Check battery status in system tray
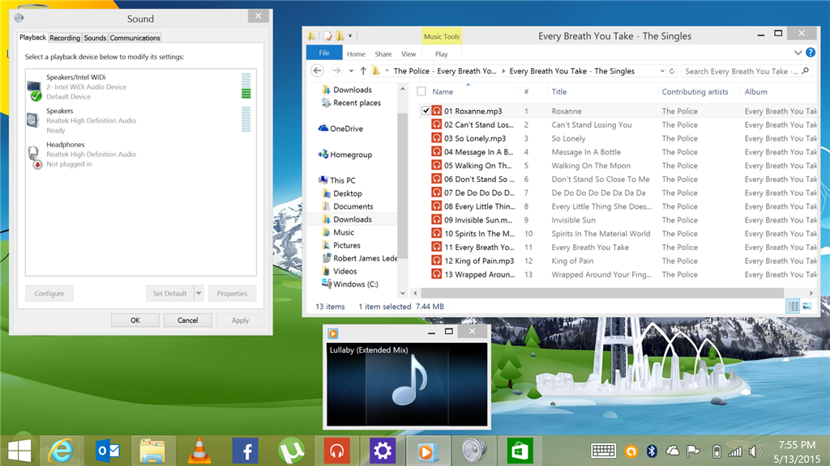 (717, 451)
